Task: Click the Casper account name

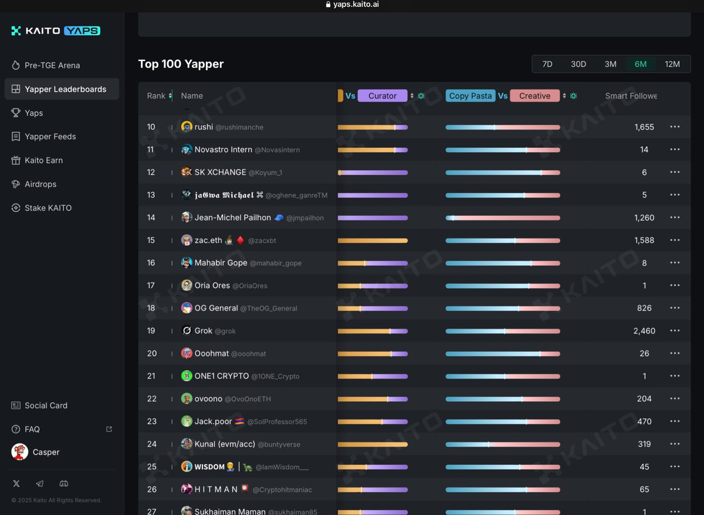Action: point(46,452)
